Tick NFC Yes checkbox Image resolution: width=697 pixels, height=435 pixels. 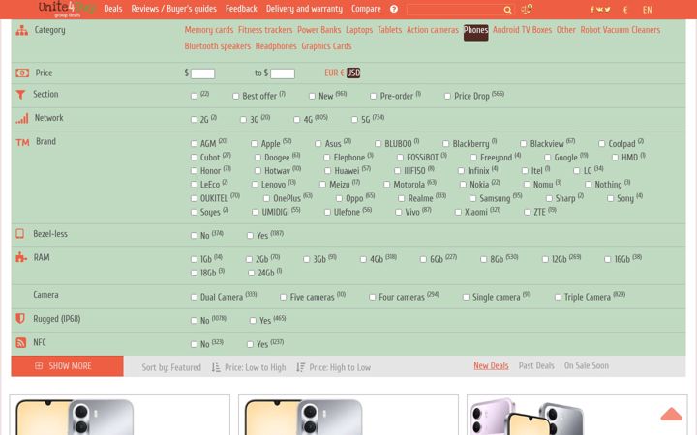(250, 344)
